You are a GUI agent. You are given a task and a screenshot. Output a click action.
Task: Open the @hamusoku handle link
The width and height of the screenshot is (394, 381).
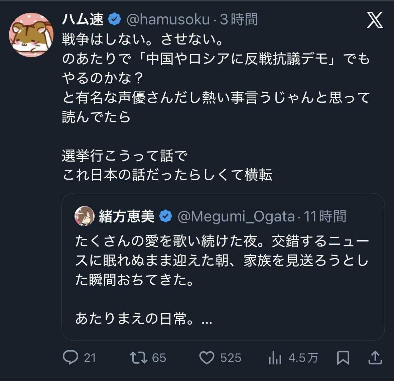(x=168, y=20)
